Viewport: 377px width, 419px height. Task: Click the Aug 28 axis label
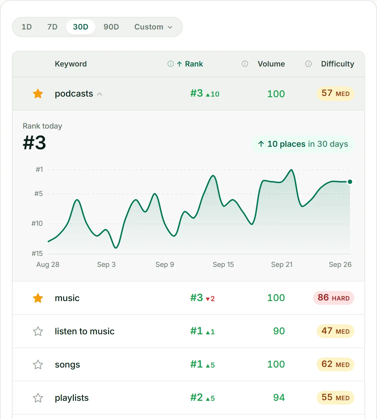(48, 265)
